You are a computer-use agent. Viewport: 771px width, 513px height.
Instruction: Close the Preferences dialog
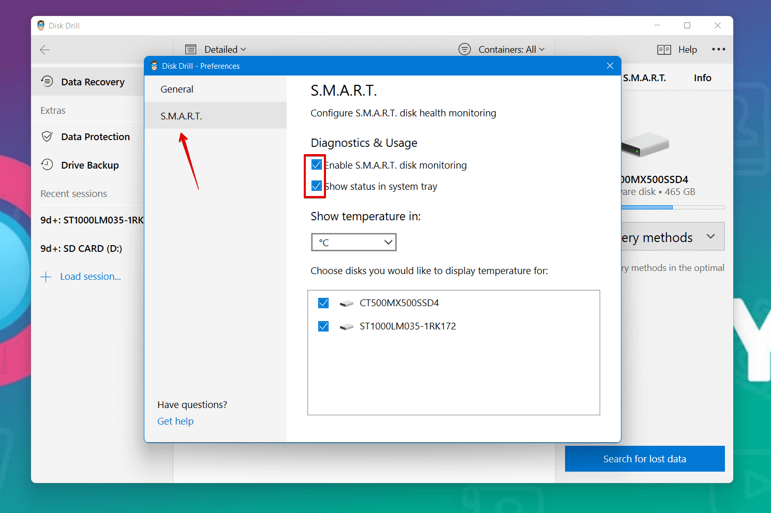610,66
